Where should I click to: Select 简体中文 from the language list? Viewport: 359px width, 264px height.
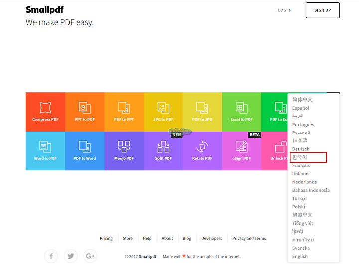(x=302, y=99)
